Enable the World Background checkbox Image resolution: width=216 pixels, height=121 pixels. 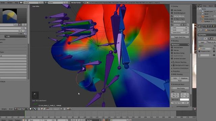point(172,13)
